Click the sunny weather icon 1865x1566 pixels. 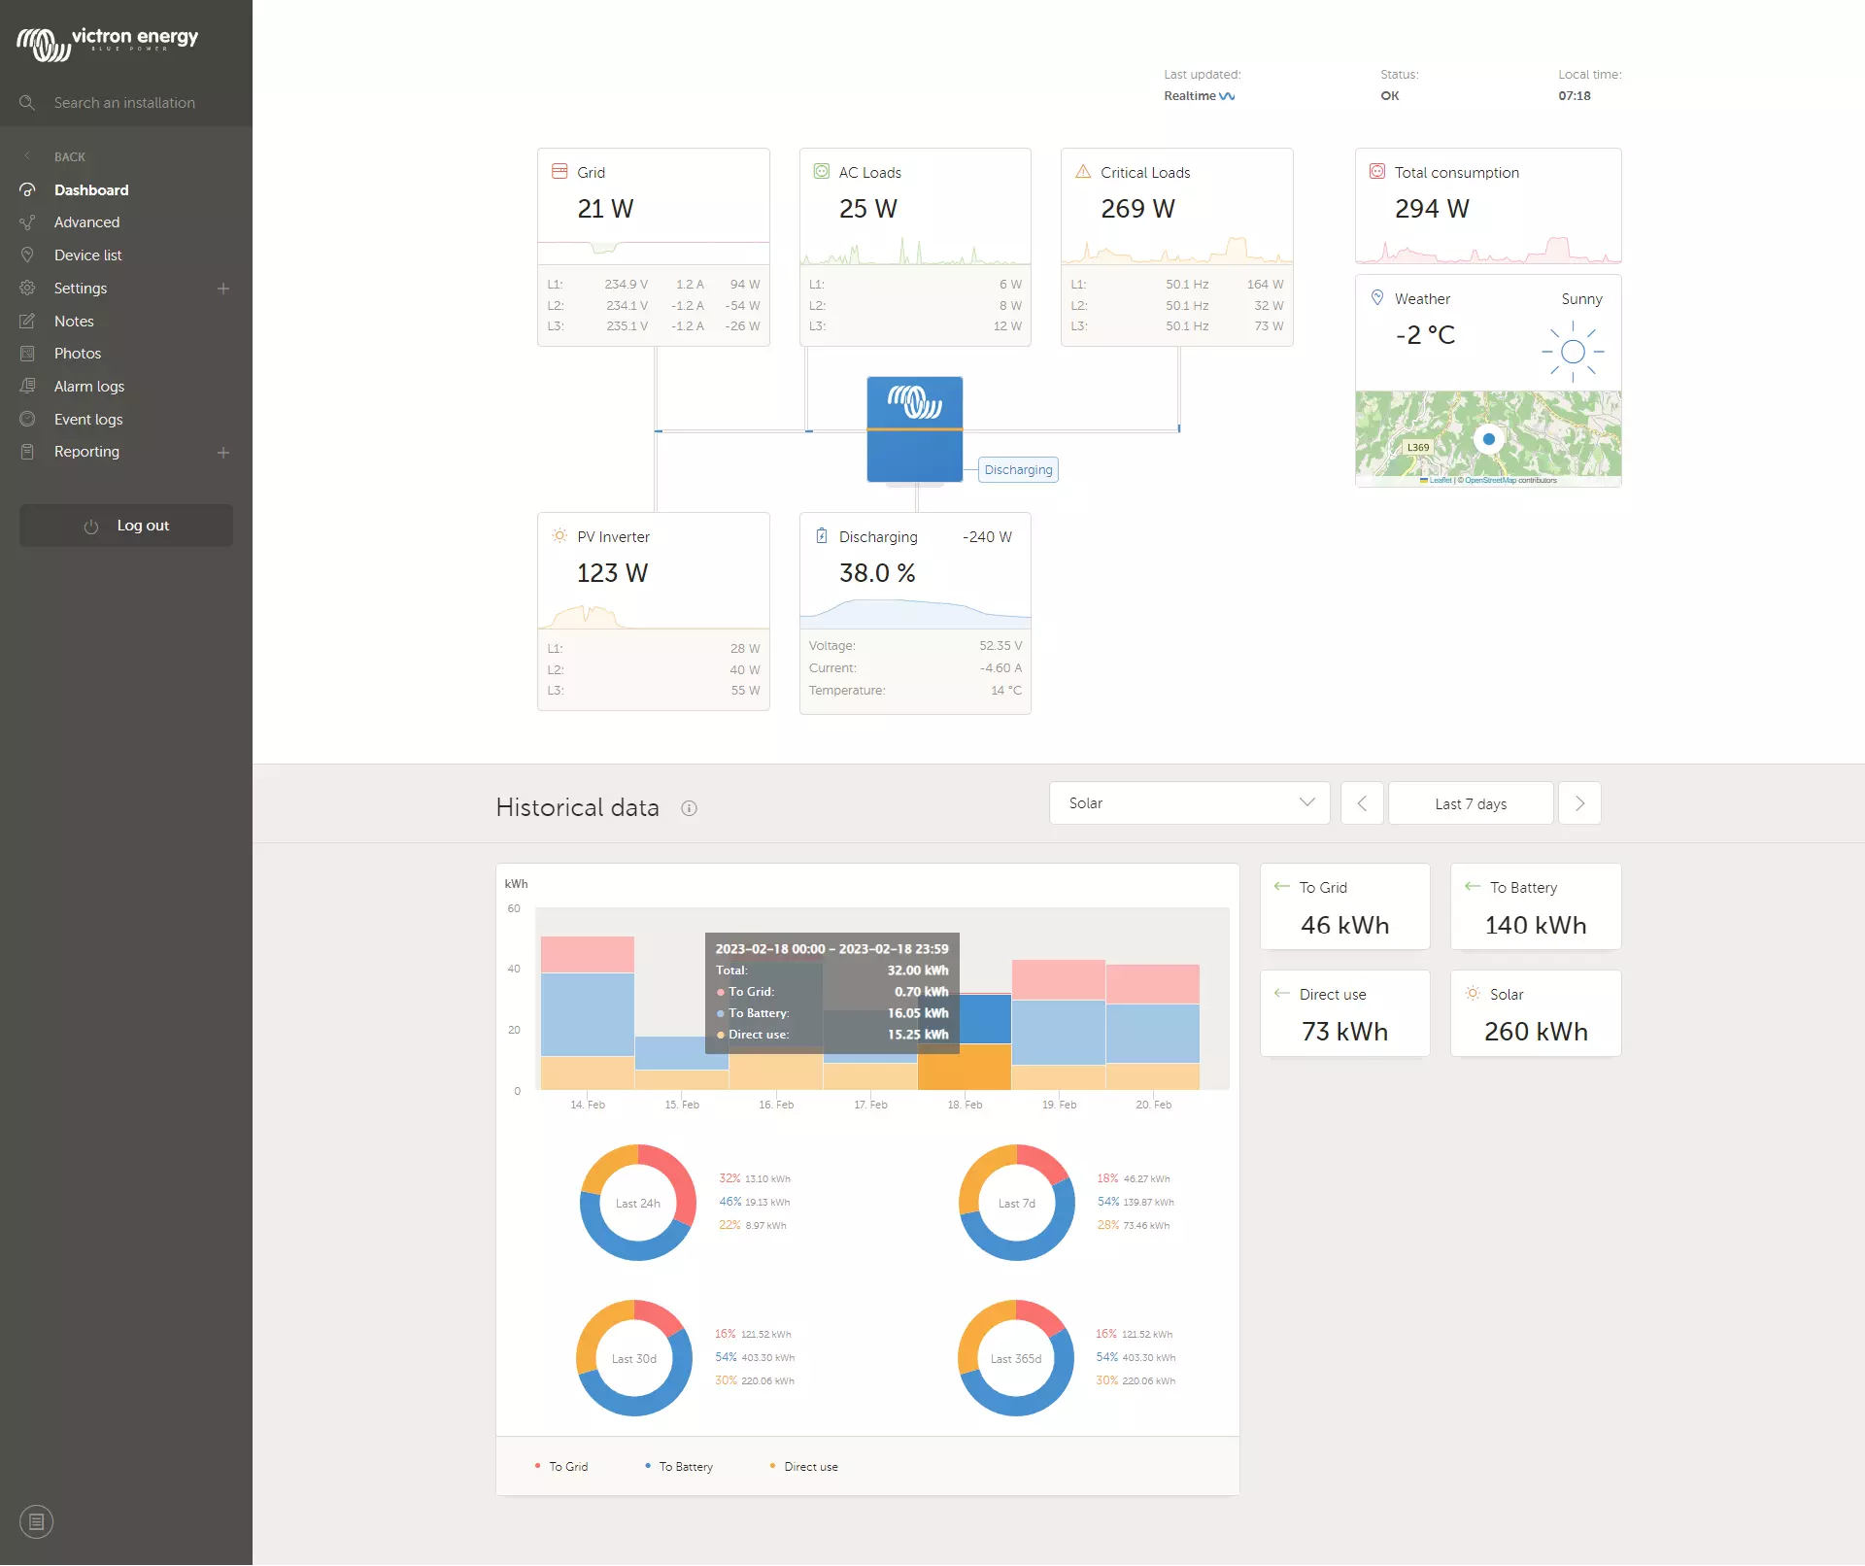(1573, 352)
